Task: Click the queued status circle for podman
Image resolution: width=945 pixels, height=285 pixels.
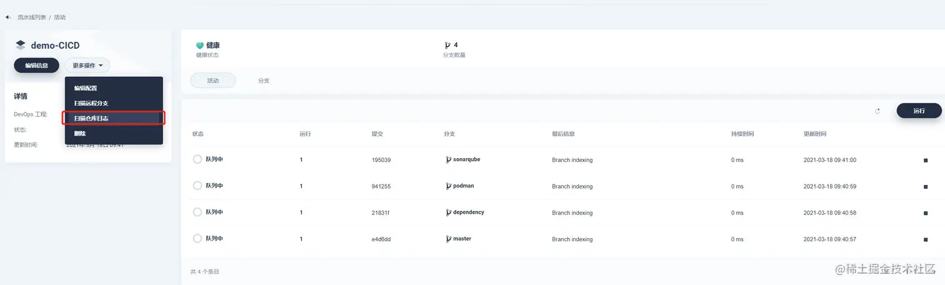Action: tap(197, 186)
